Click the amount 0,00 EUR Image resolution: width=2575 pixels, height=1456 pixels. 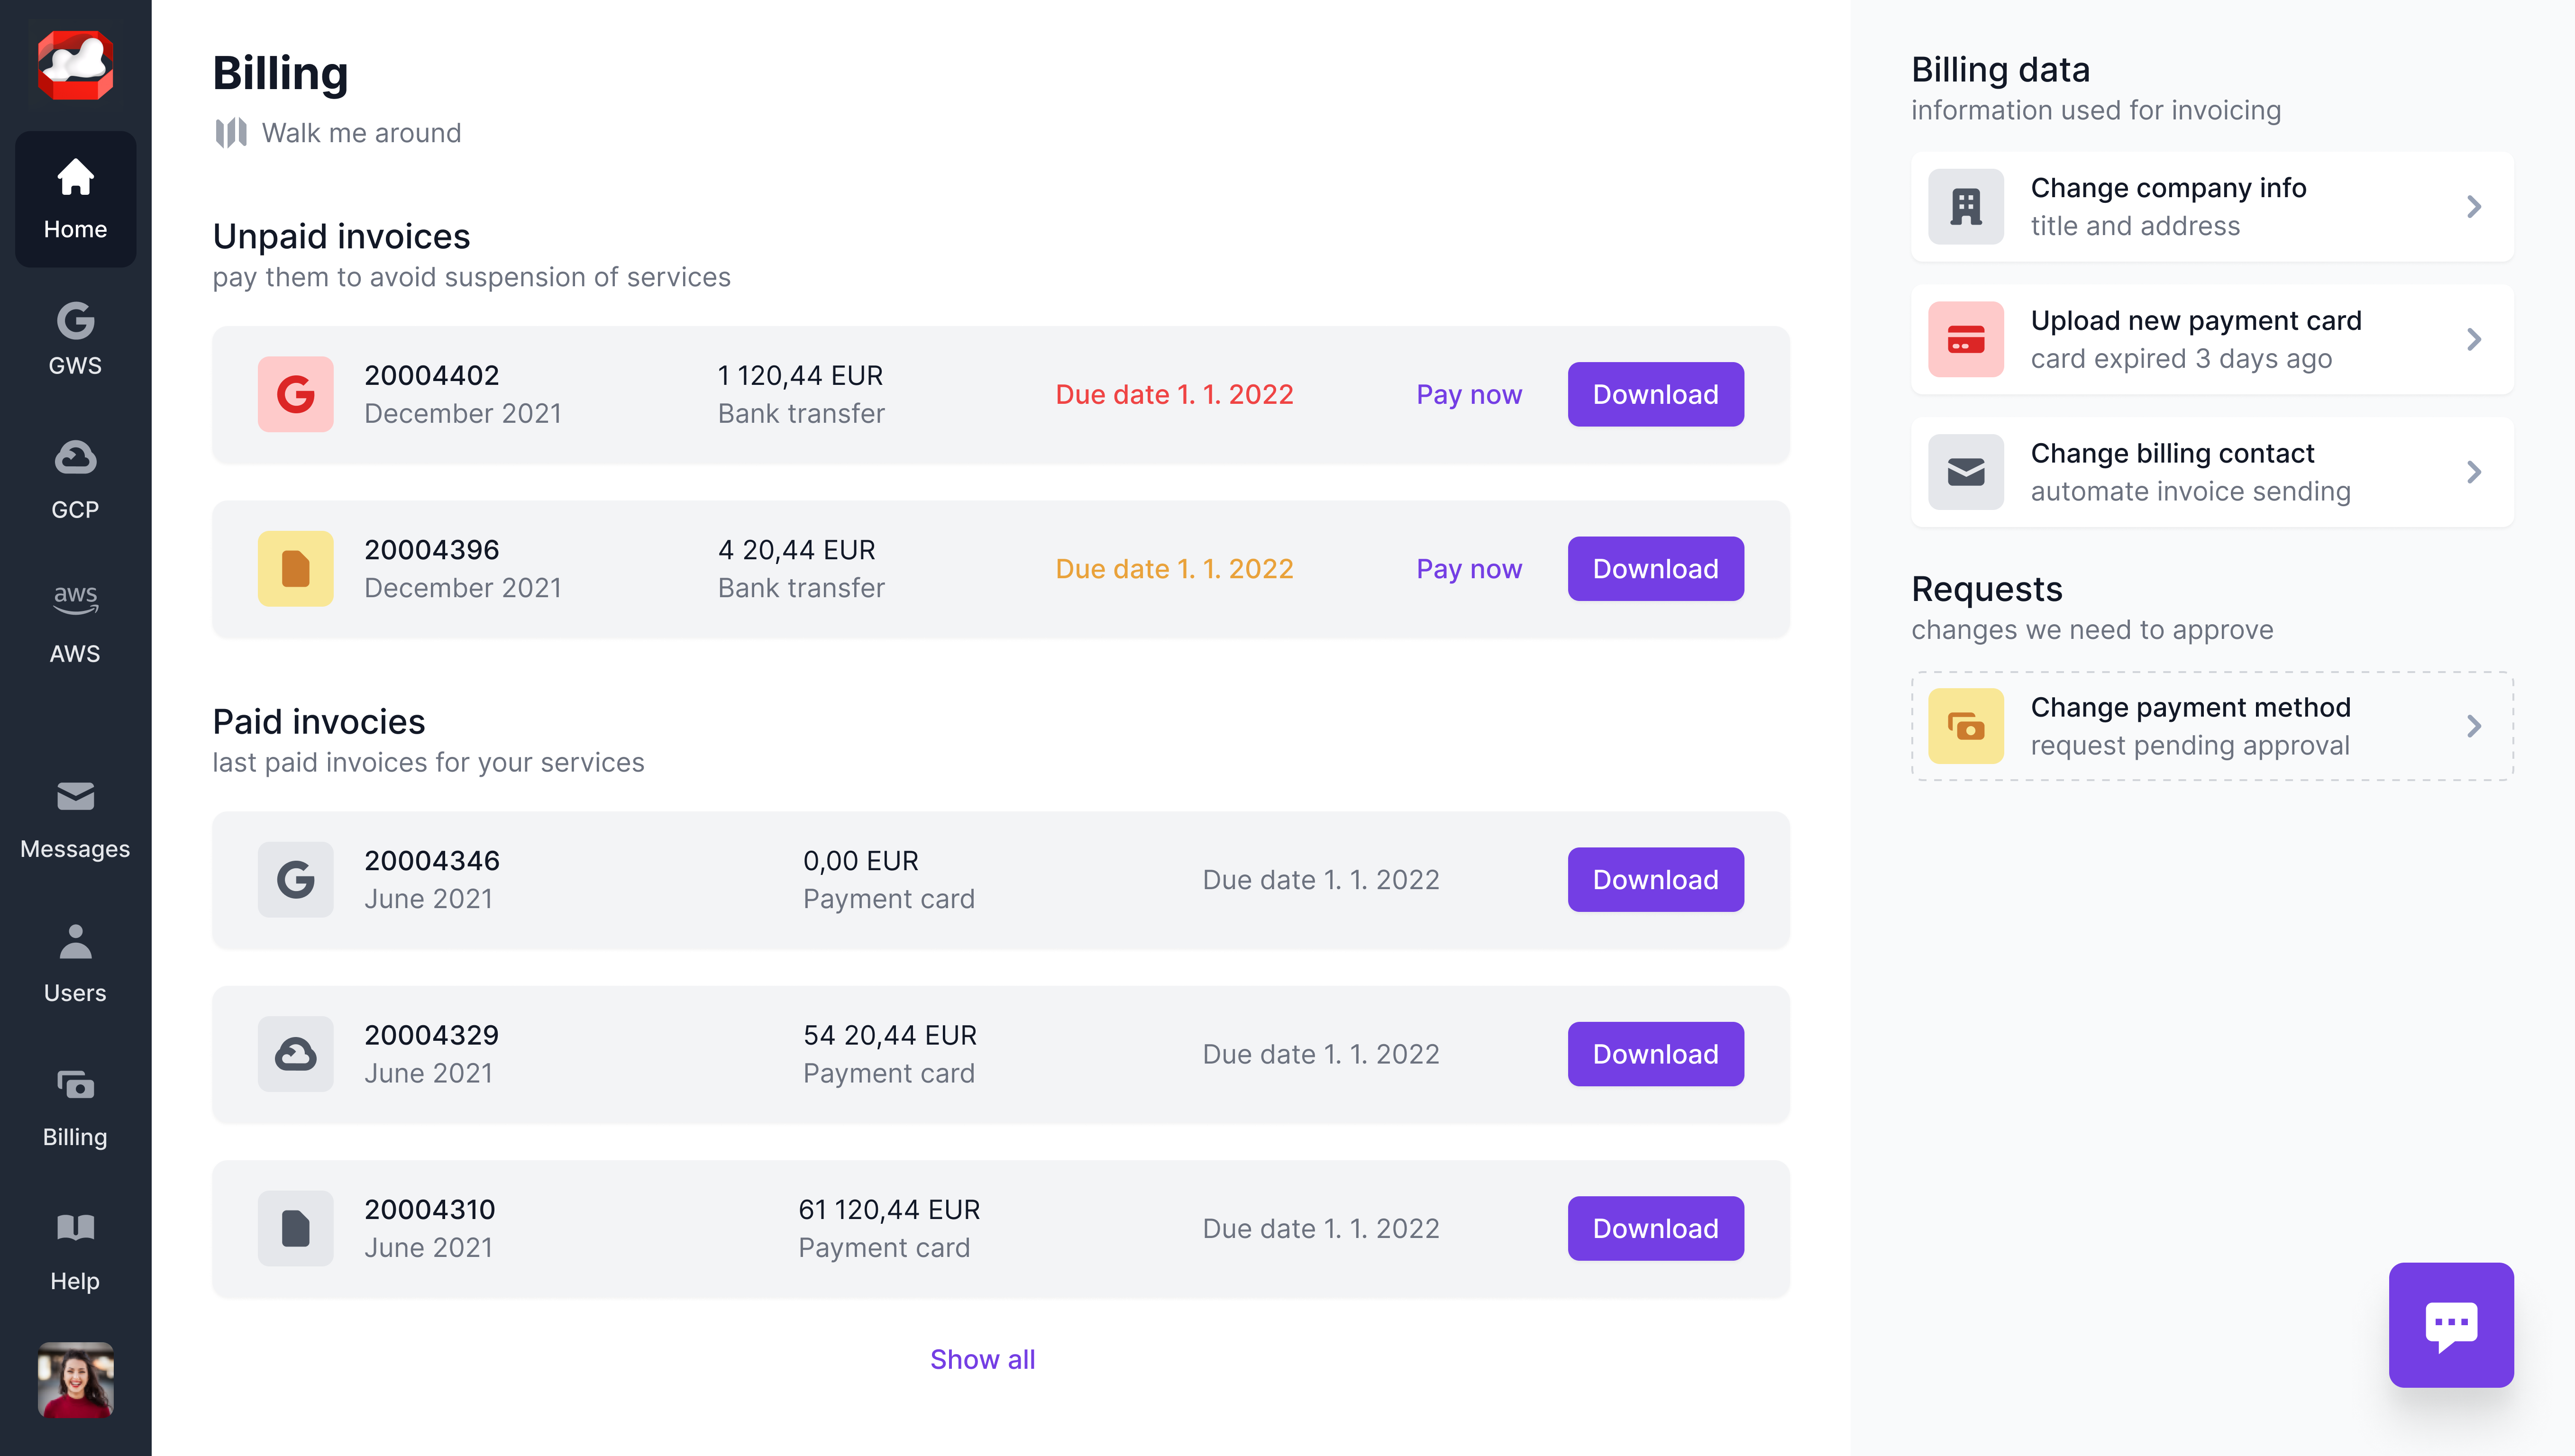(x=860, y=860)
